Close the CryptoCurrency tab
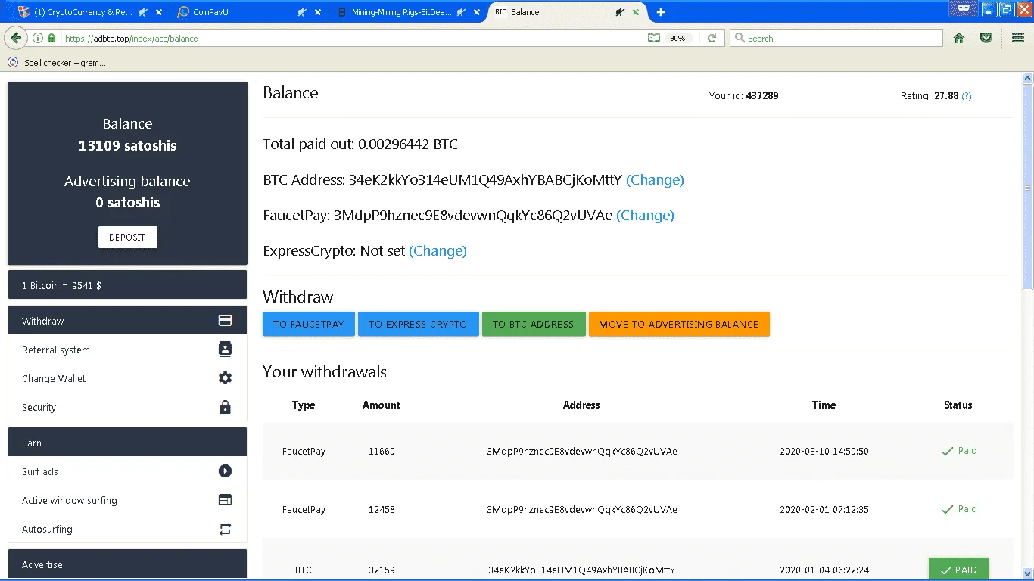 point(159,12)
